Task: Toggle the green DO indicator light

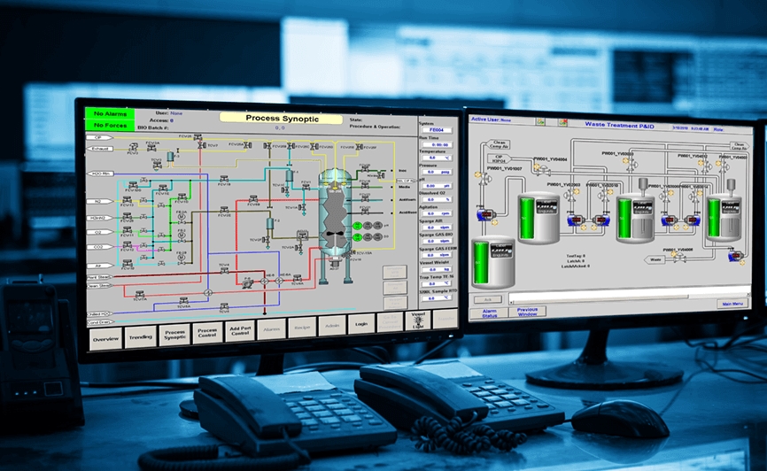Action: click(357, 237)
